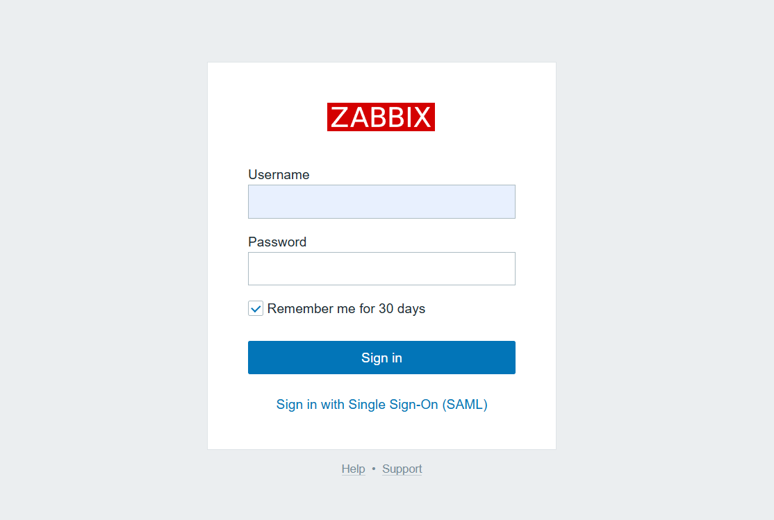Disable staying signed in for 30 days
This screenshot has height=520, width=774.
255,308
